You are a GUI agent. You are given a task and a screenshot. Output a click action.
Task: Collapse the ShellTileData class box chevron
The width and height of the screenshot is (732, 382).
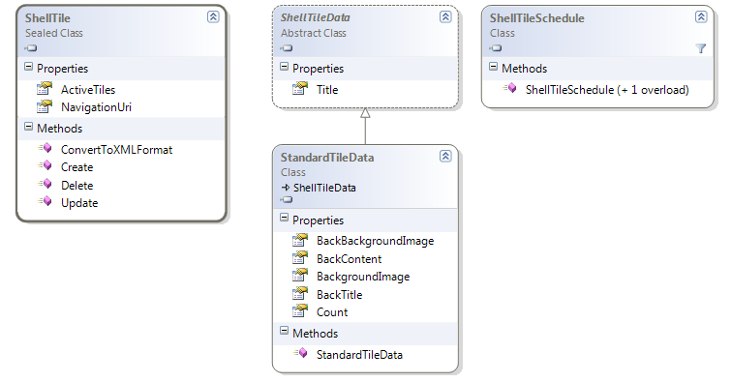[x=445, y=17]
